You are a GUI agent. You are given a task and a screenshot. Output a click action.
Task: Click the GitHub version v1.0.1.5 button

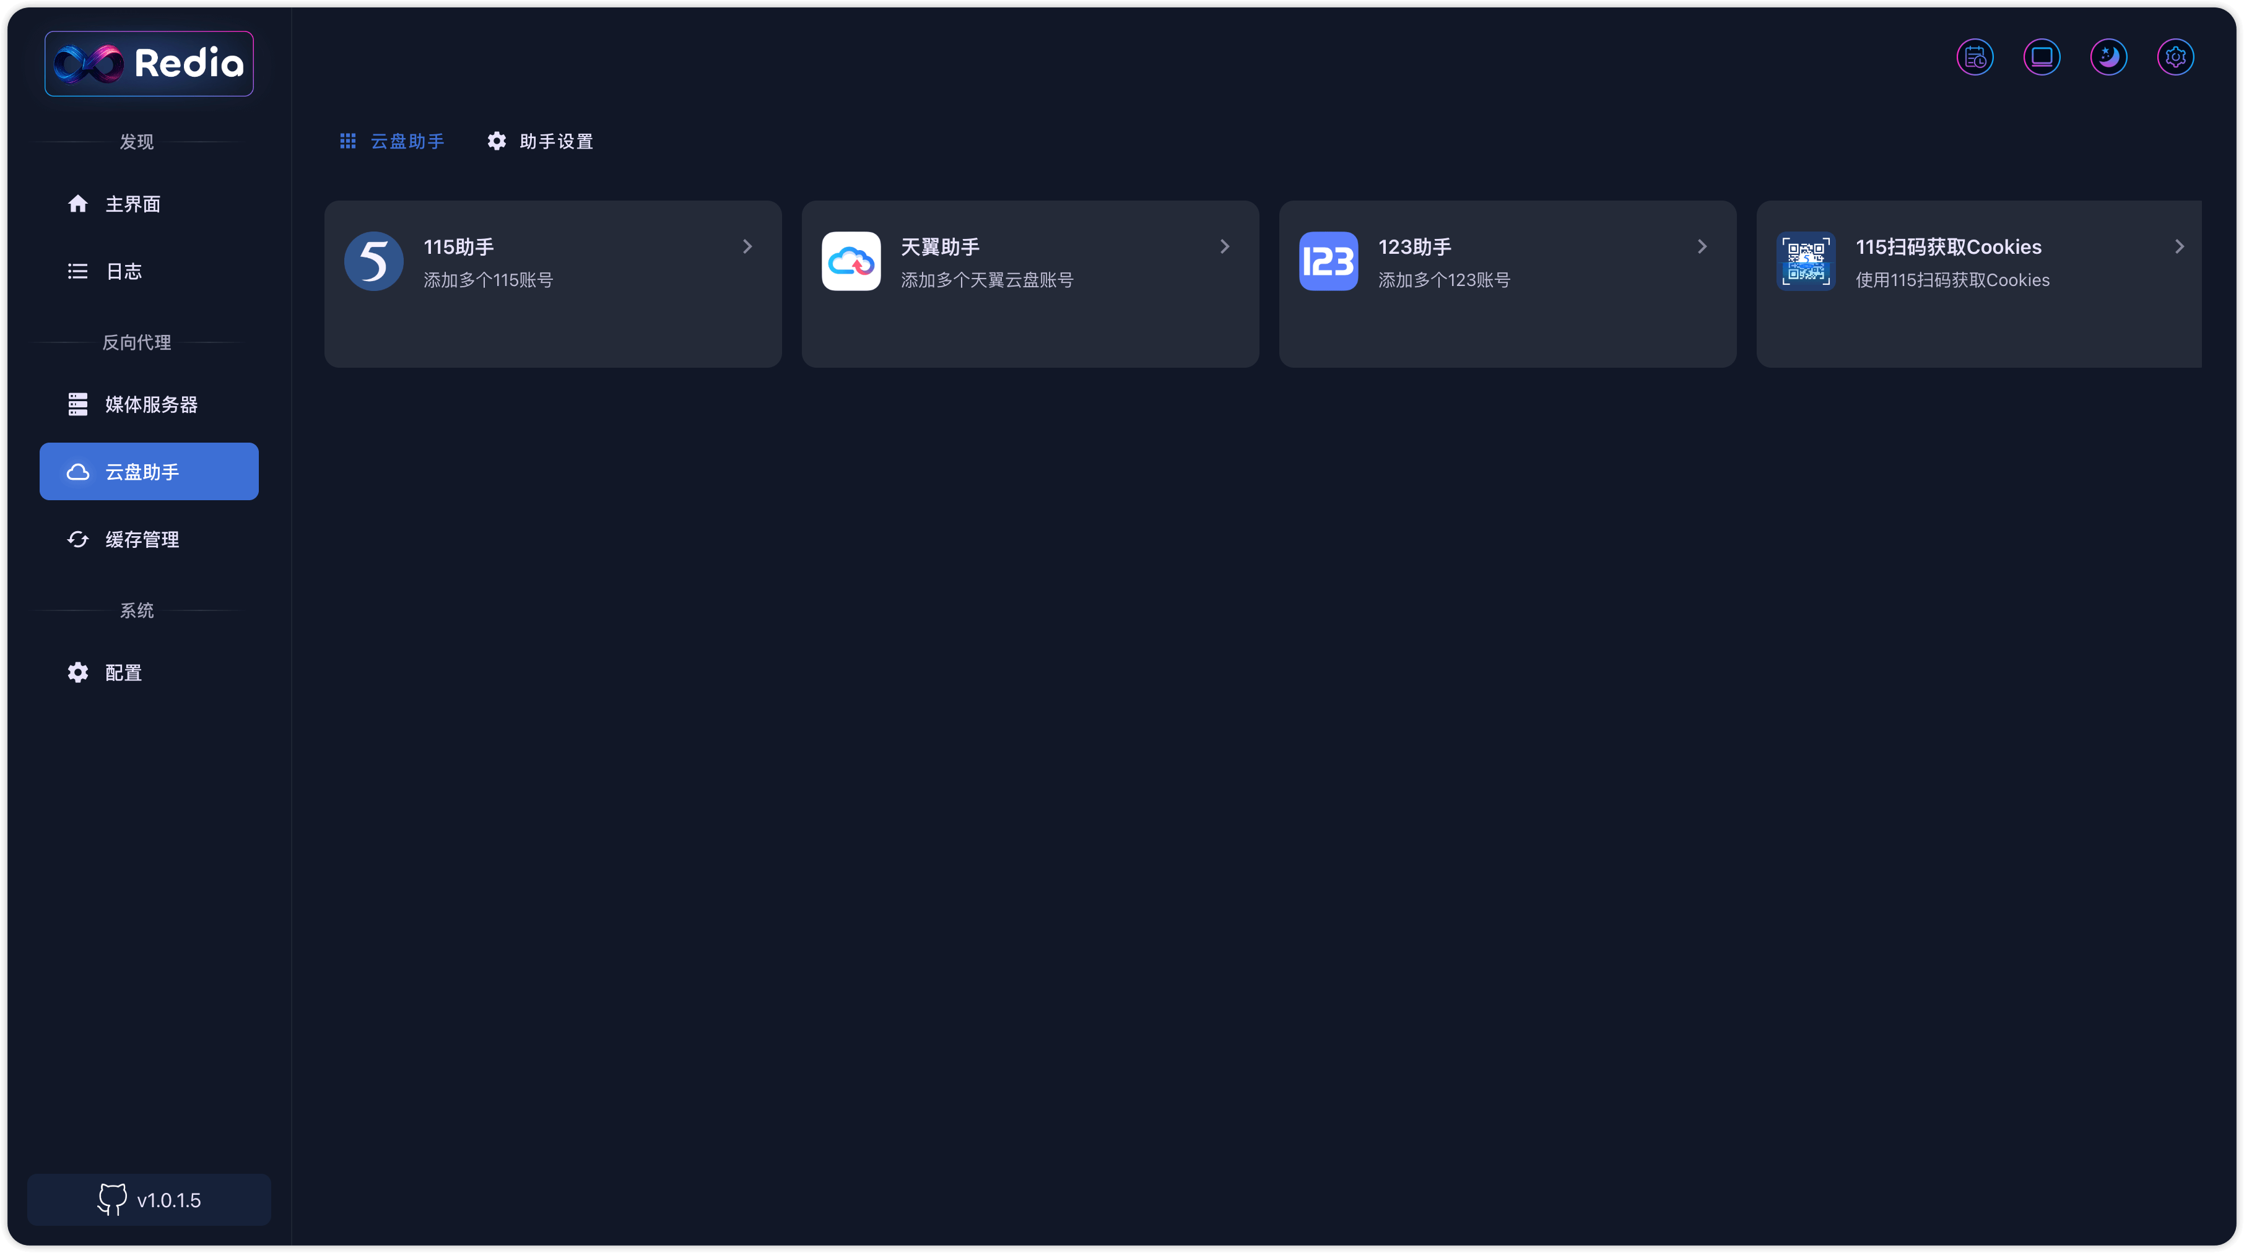point(149,1200)
